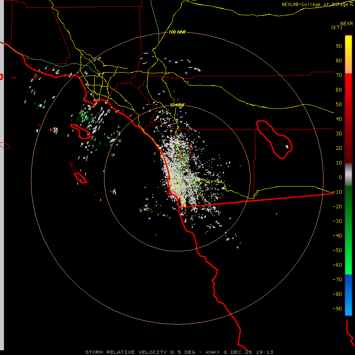Click the gray zero-velocity segment of the color bar
The image size is (355, 355).
[x=348, y=175]
